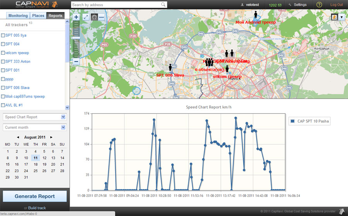
Task: Tick the AVL 8L #1 checkbox
Action: 3,105
